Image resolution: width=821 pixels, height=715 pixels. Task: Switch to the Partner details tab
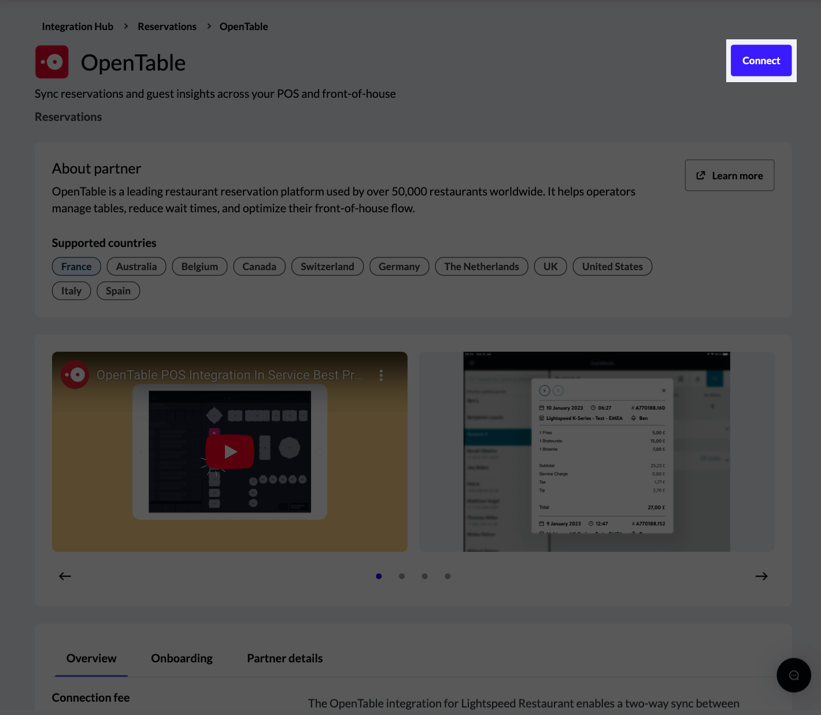click(x=284, y=658)
